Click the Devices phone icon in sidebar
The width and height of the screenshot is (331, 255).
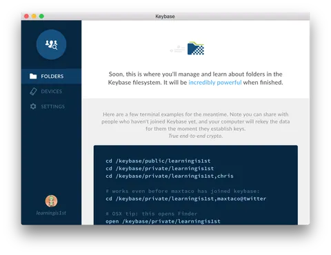coord(33,91)
